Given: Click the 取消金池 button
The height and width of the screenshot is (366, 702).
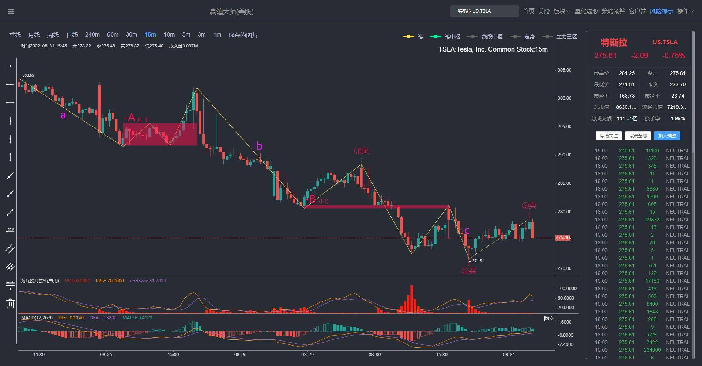Looking at the screenshot, I should click(x=638, y=136).
